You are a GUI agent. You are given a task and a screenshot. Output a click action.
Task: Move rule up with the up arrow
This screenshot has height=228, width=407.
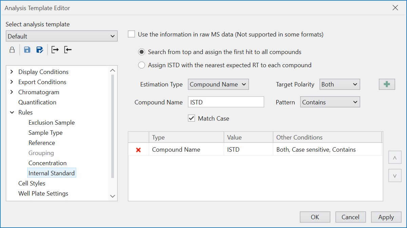tap(395, 158)
